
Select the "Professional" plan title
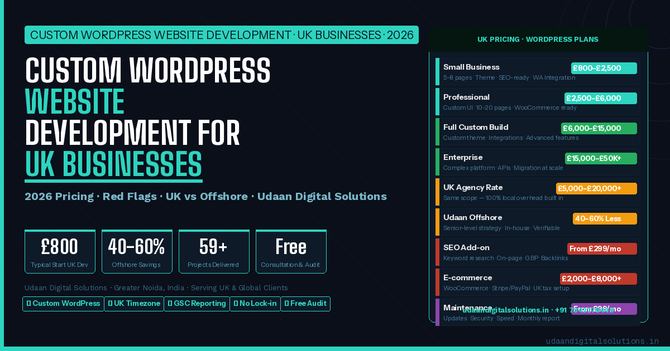click(466, 97)
